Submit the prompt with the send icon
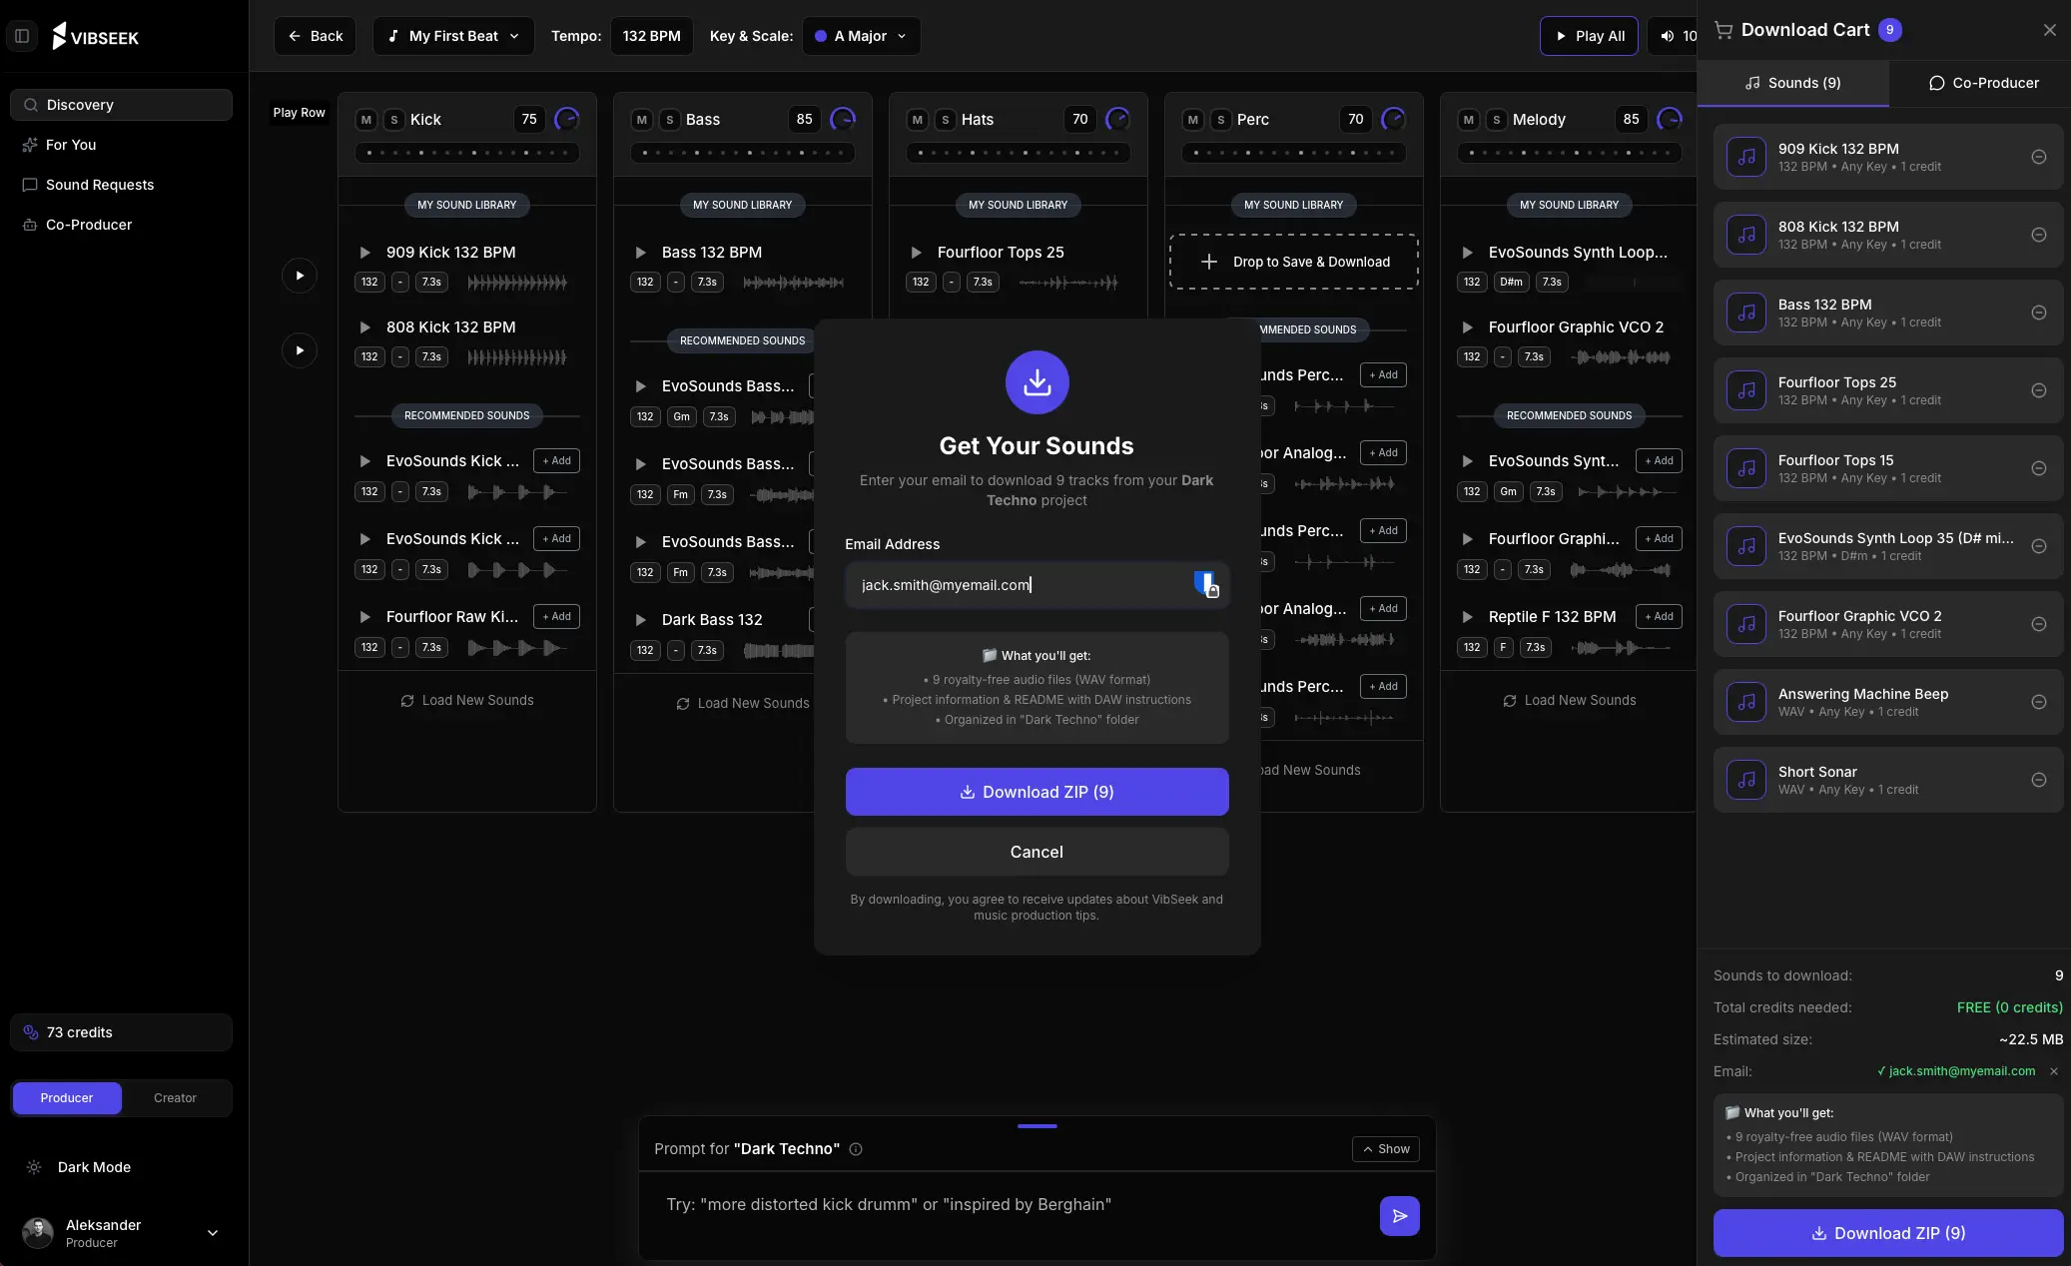The width and height of the screenshot is (2071, 1266). point(1397,1216)
